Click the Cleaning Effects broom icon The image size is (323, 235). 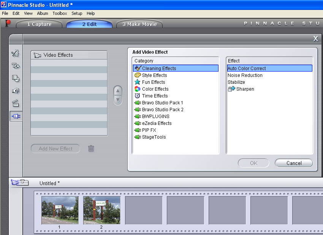pyautogui.click(x=138, y=68)
